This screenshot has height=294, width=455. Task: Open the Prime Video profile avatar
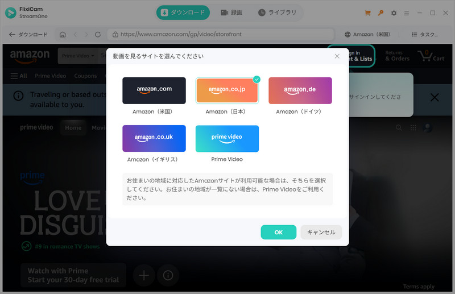pos(428,128)
